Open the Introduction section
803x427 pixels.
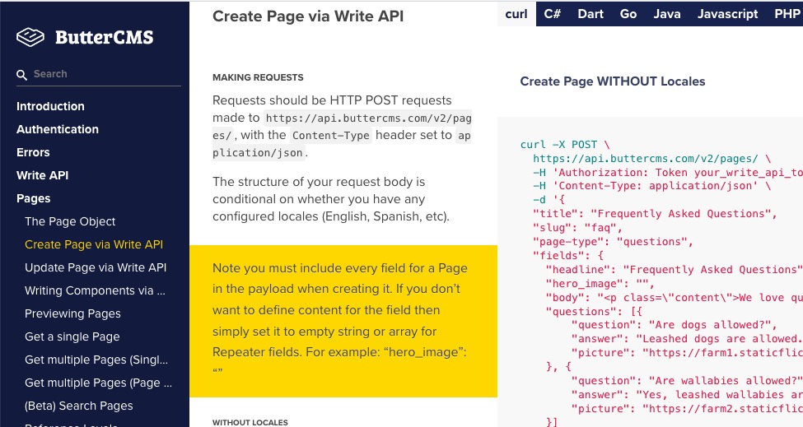pos(50,106)
